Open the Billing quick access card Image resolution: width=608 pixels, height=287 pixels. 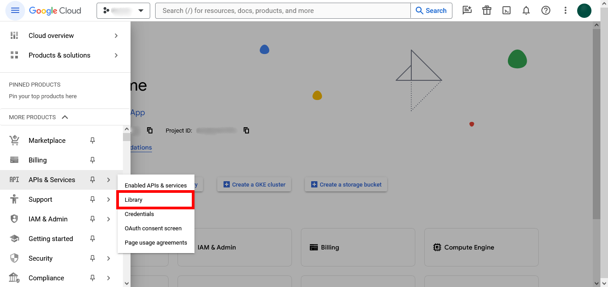pyautogui.click(x=358, y=247)
